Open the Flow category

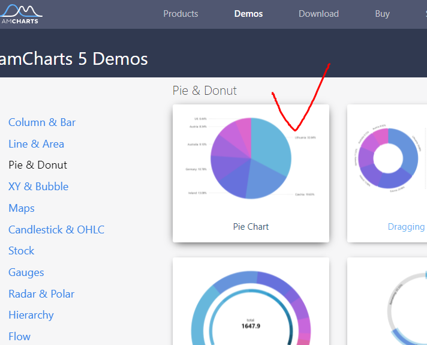point(19,337)
